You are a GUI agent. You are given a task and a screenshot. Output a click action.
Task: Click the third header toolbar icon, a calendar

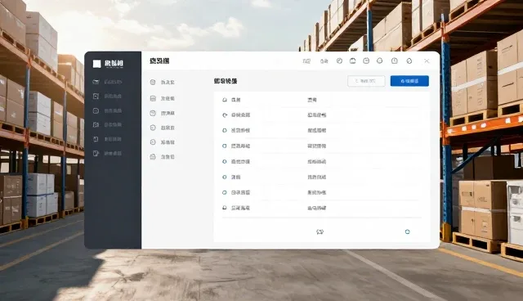(366, 61)
